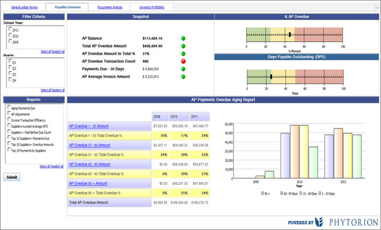The height and width of the screenshot is (230, 381).
Task: Click red indicator for AP Overdue Transaction Count
Action: coord(183,61)
